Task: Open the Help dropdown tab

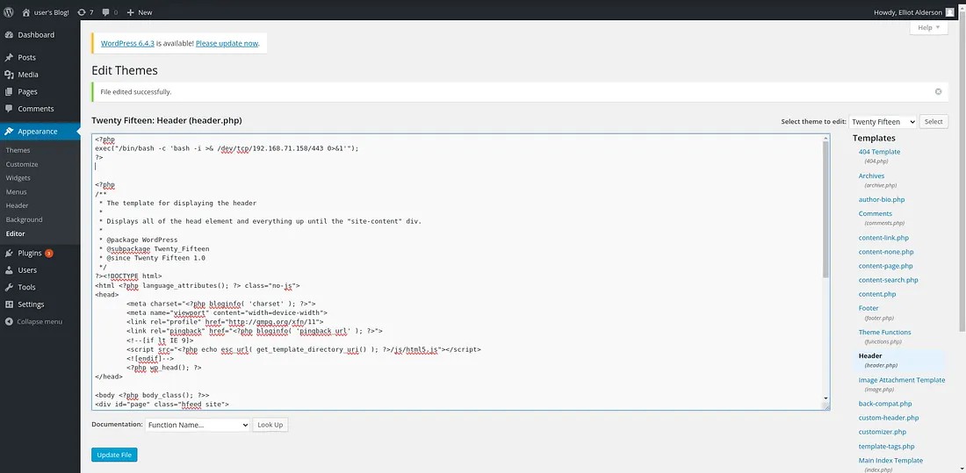Action: [x=928, y=28]
